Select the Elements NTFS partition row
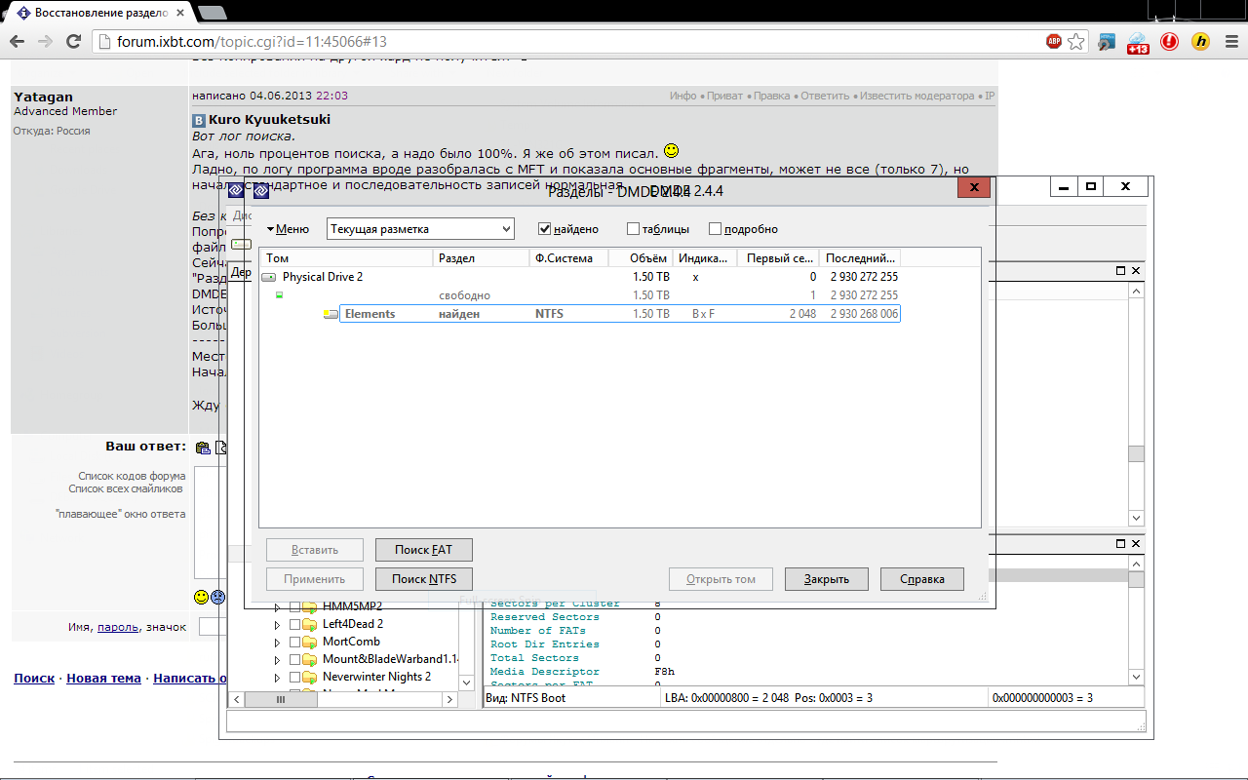1248x780 pixels. click(x=619, y=314)
